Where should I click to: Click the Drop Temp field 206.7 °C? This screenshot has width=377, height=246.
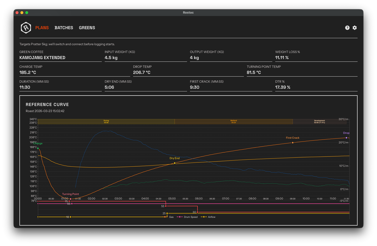point(188,73)
